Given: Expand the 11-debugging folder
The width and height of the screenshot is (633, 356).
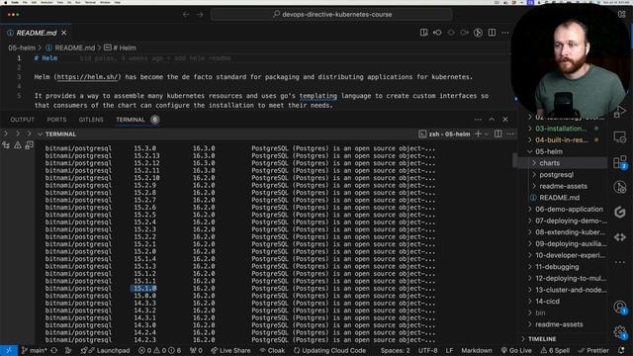Looking at the screenshot, I should 557,267.
